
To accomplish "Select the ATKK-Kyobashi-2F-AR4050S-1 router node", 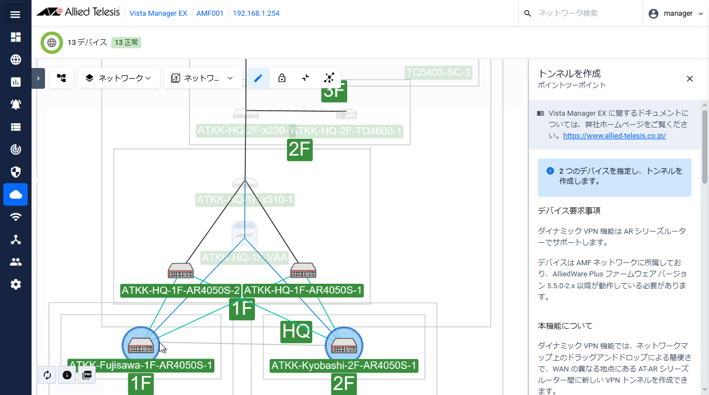I will pyautogui.click(x=344, y=346).
